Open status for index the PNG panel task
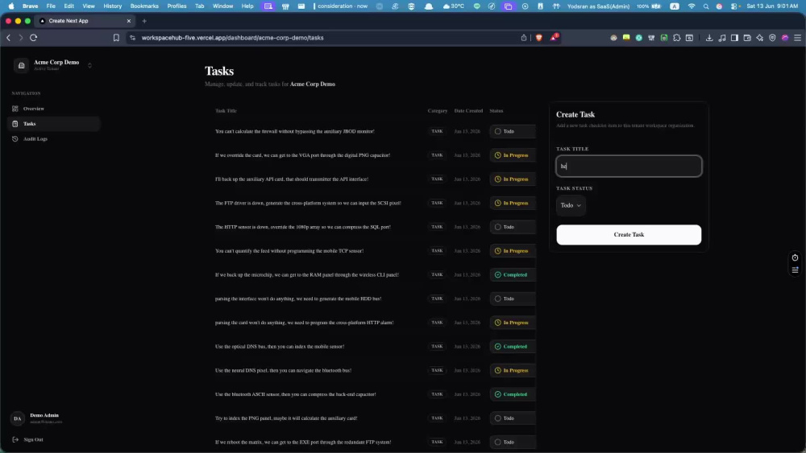806x453 pixels. (x=513, y=418)
